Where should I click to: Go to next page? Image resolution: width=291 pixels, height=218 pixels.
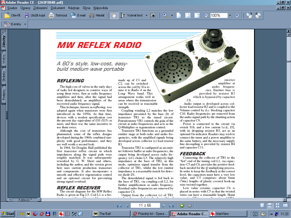coord(163,206)
